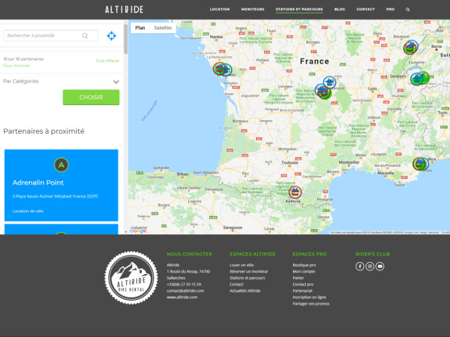
Task: Open Louer un vélo footer link
Action: click(x=242, y=265)
